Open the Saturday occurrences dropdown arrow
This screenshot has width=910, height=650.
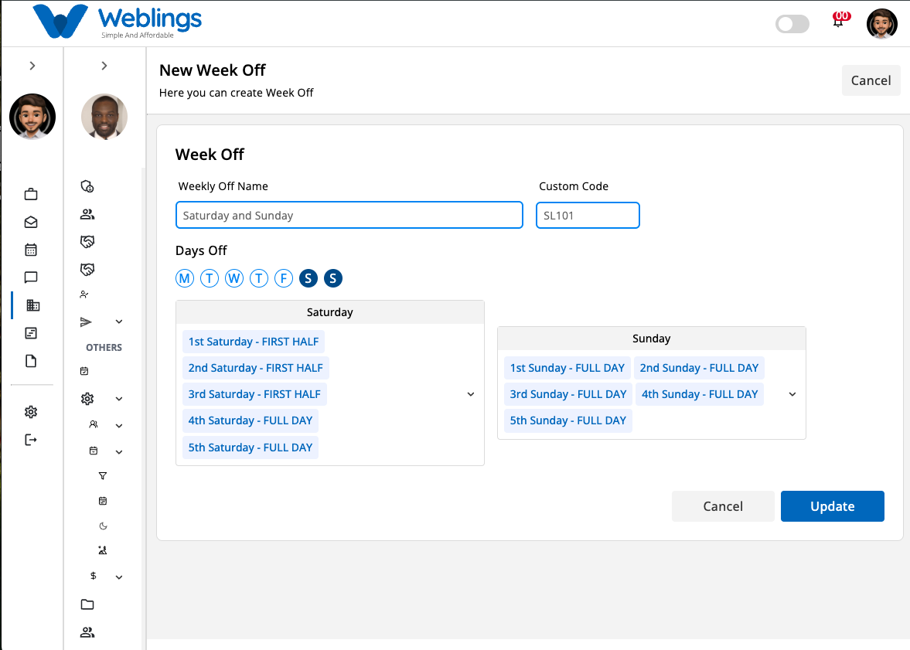(x=471, y=395)
